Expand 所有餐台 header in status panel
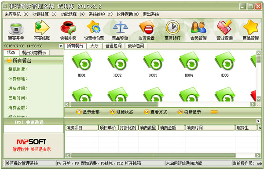Screen dimensions: 264x170 click(x=33, y=60)
